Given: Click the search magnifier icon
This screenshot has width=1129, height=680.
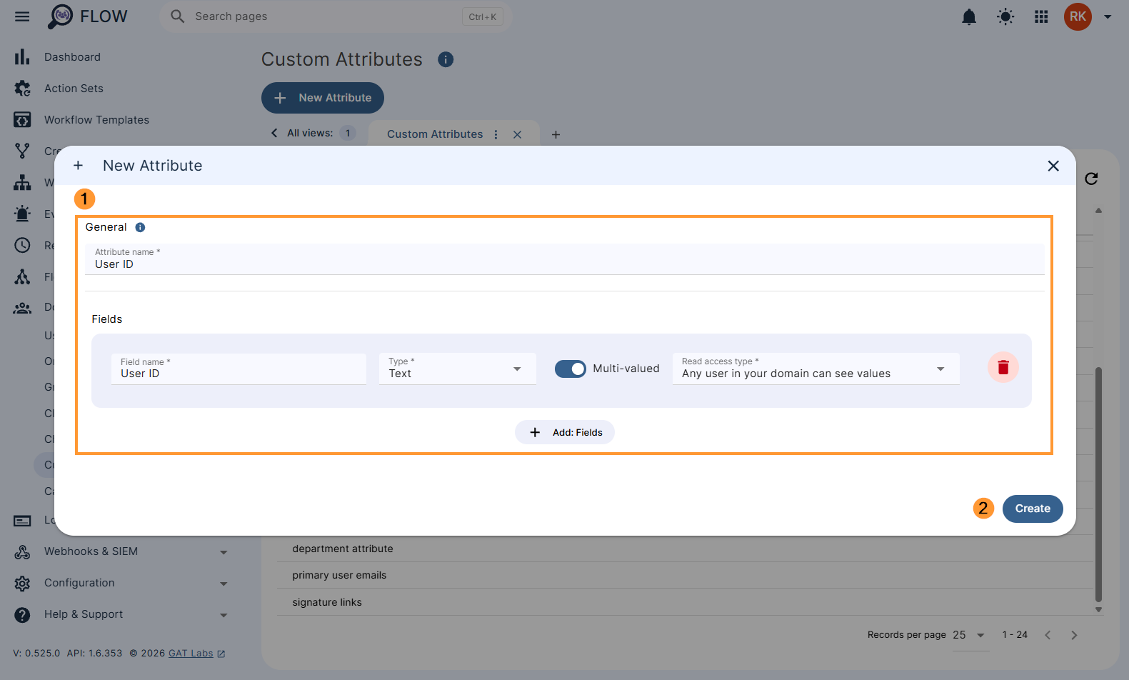Looking at the screenshot, I should (177, 16).
